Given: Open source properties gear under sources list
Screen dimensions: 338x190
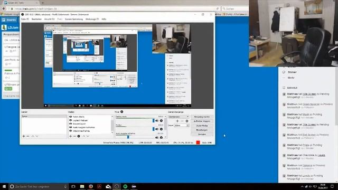Looking at the screenshot, I should coord(79,136).
